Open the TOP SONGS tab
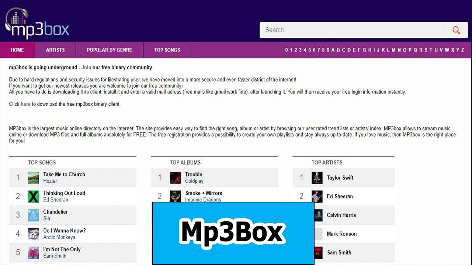 click(167, 50)
